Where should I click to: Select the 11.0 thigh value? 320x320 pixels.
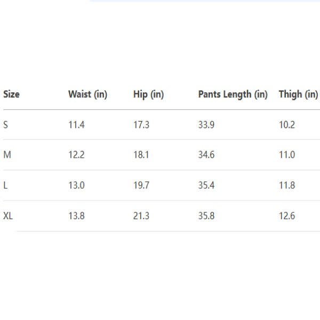[286, 155]
